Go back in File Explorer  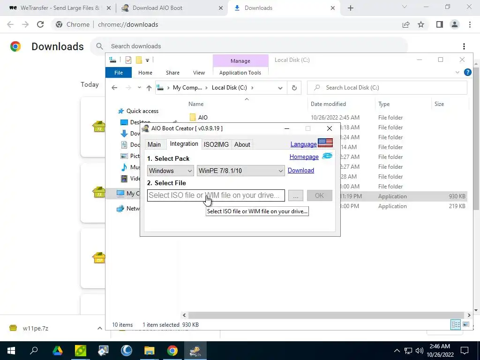pyautogui.click(x=114, y=88)
